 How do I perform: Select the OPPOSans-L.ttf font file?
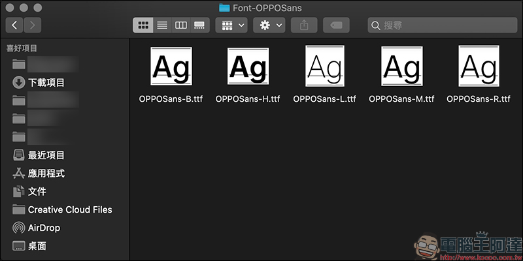coord(324,74)
